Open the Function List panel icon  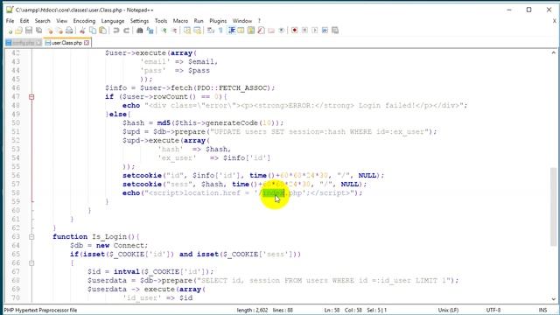pyautogui.click(x=261, y=31)
